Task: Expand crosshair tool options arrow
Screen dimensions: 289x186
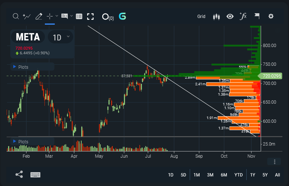Action: 57,16
